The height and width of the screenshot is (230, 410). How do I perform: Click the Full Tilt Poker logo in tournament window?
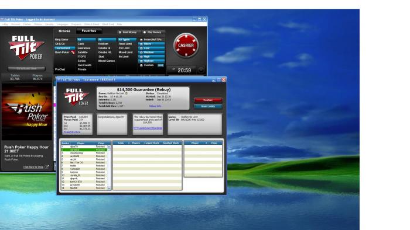76,97
